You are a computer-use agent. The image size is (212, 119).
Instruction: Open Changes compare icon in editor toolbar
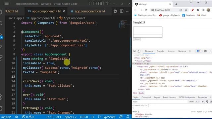pyautogui.click(x=115, y=11)
